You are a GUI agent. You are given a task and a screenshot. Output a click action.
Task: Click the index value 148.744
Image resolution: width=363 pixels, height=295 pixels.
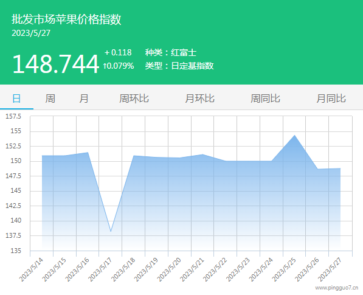coord(55,64)
